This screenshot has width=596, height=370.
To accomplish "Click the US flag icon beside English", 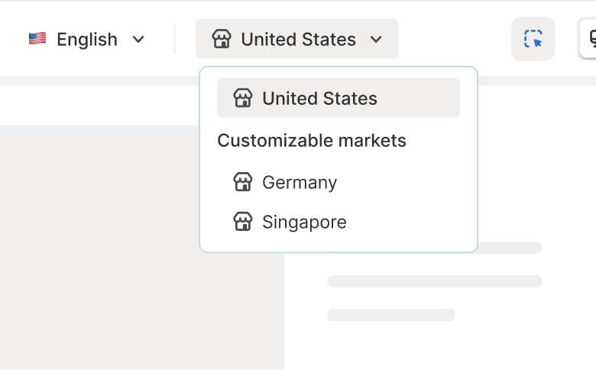I will click(x=37, y=38).
